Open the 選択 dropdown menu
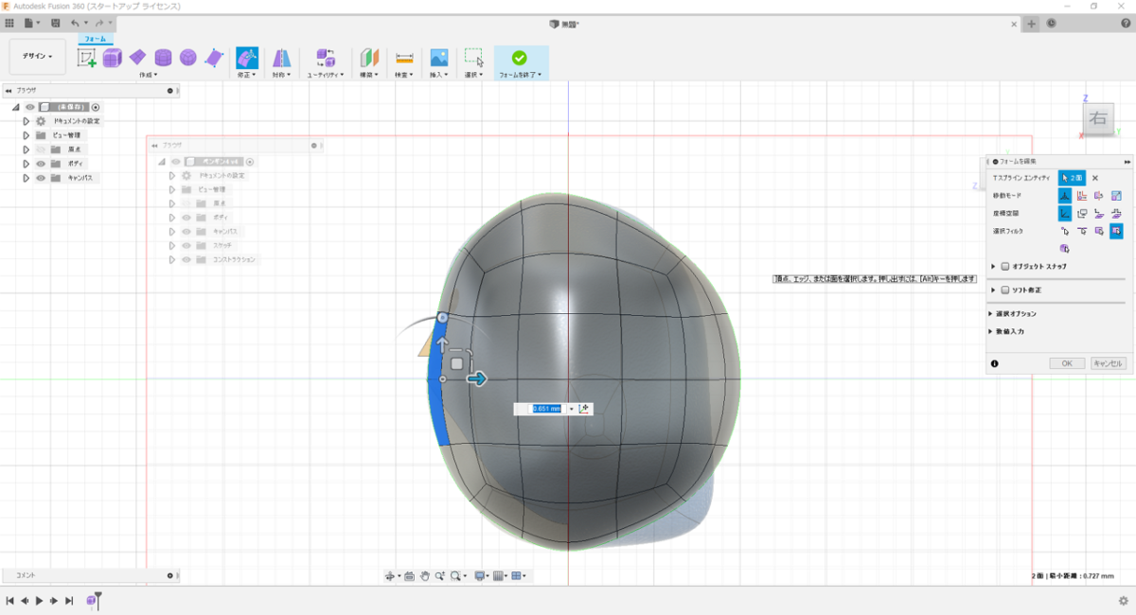This screenshot has width=1136, height=615. (x=474, y=75)
